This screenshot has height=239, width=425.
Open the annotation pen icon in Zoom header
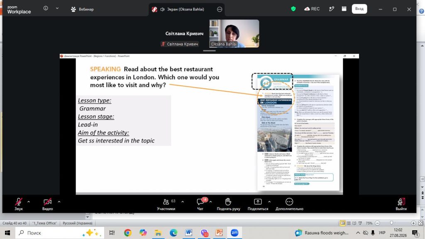click(x=331, y=9)
